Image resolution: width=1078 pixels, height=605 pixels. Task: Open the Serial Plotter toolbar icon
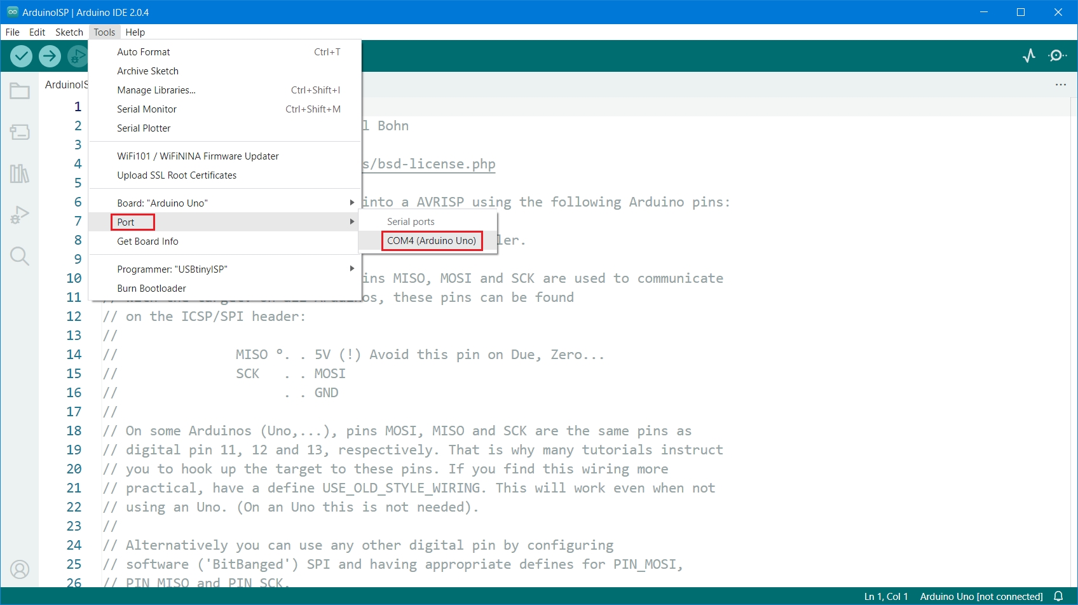click(x=1029, y=56)
